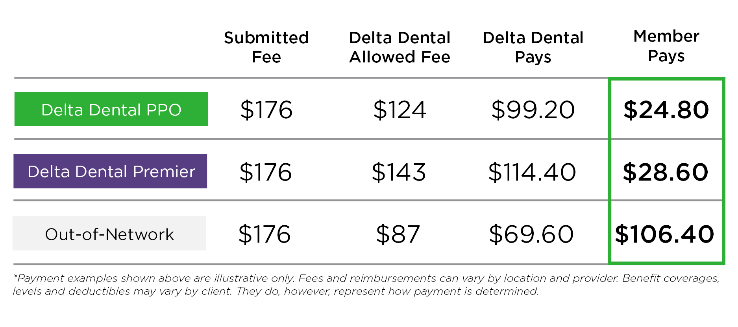Select the gray Out-of-Network label

click(x=109, y=234)
